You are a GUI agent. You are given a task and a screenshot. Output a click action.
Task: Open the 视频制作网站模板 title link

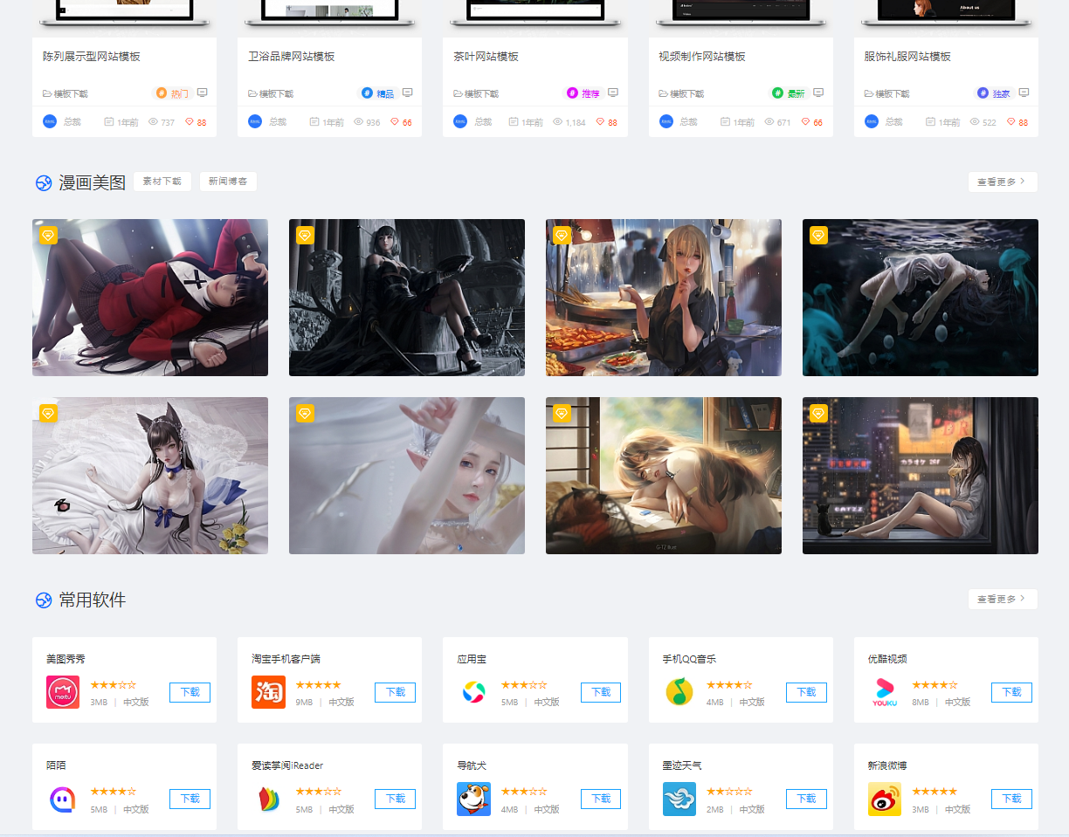pos(702,57)
